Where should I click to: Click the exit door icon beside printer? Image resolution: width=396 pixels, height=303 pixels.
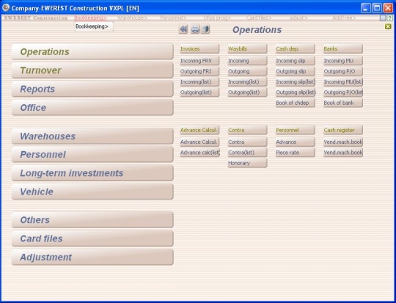205,29
